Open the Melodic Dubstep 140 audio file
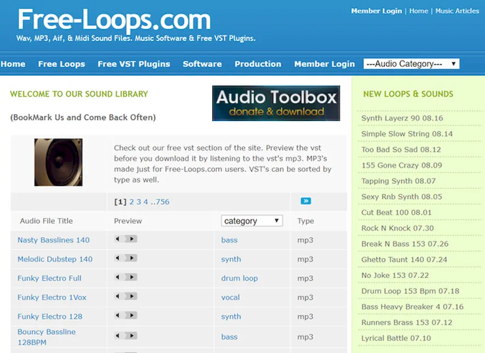 55,259
